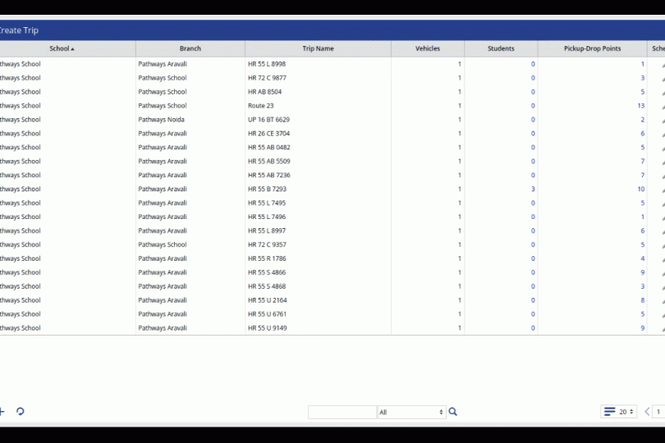Click the search text input field
This screenshot has width=665, height=443.
(342, 412)
